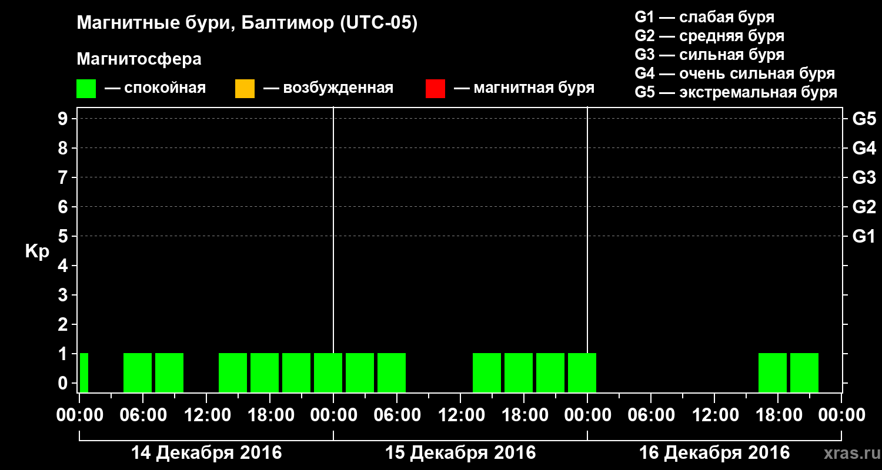The height and width of the screenshot is (470, 882).
Task: Select the 'G4 — очень сильная буря' legend line
Action: coord(734,73)
